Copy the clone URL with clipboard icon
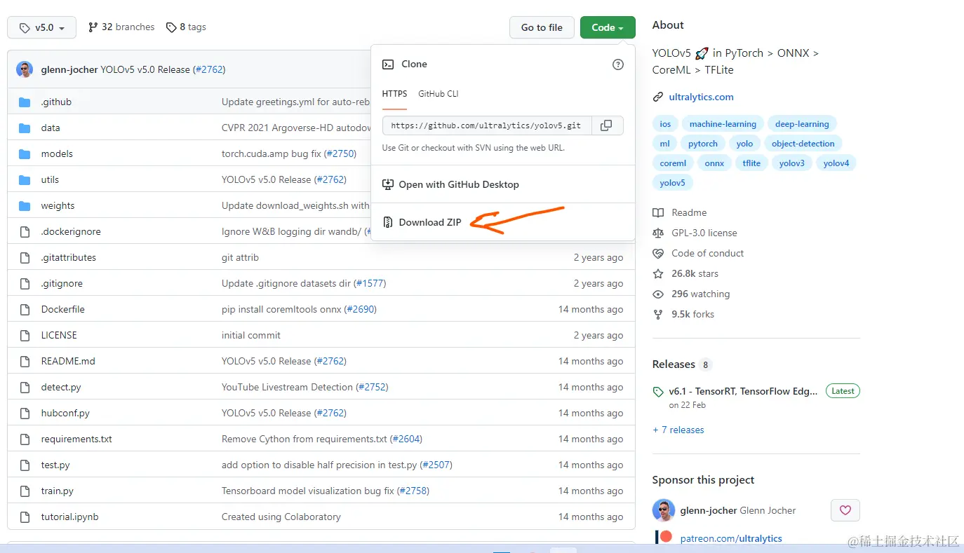This screenshot has width=964, height=553. (607, 125)
